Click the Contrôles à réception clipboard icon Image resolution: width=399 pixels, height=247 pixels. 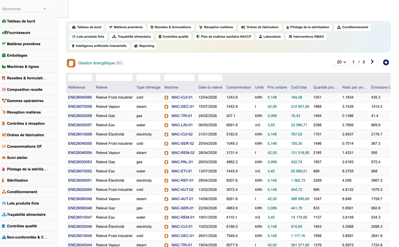point(4,123)
